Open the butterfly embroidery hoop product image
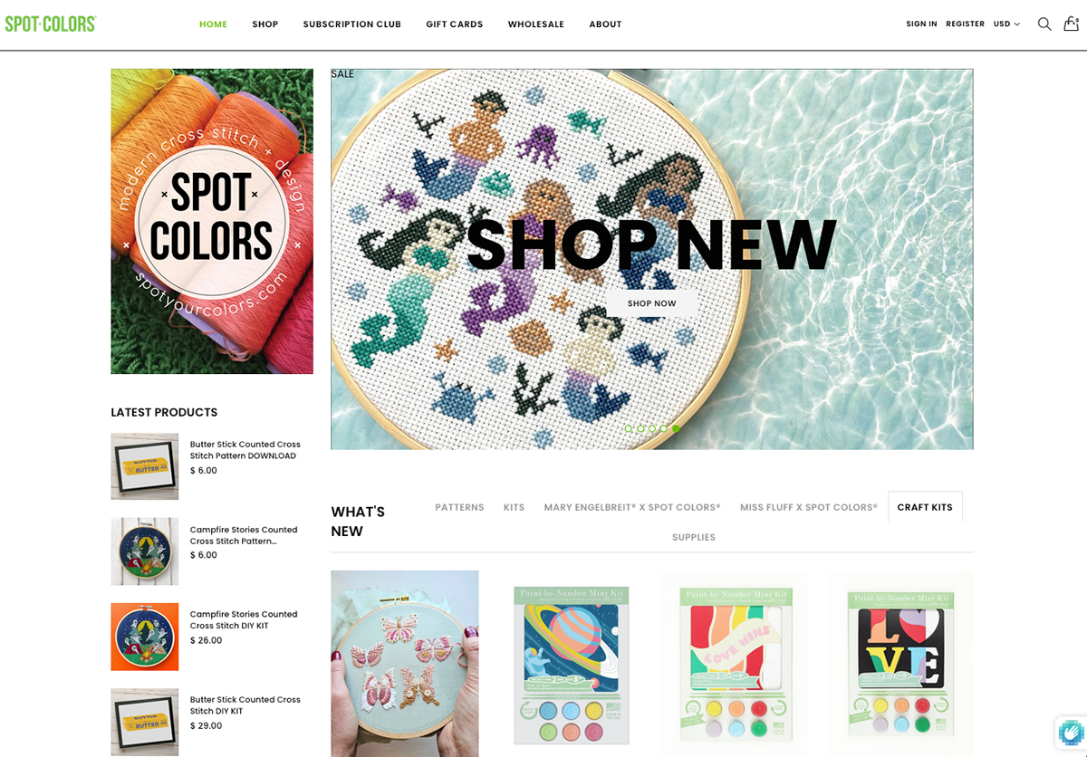This screenshot has width=1087, height=757. coord(405,663)
